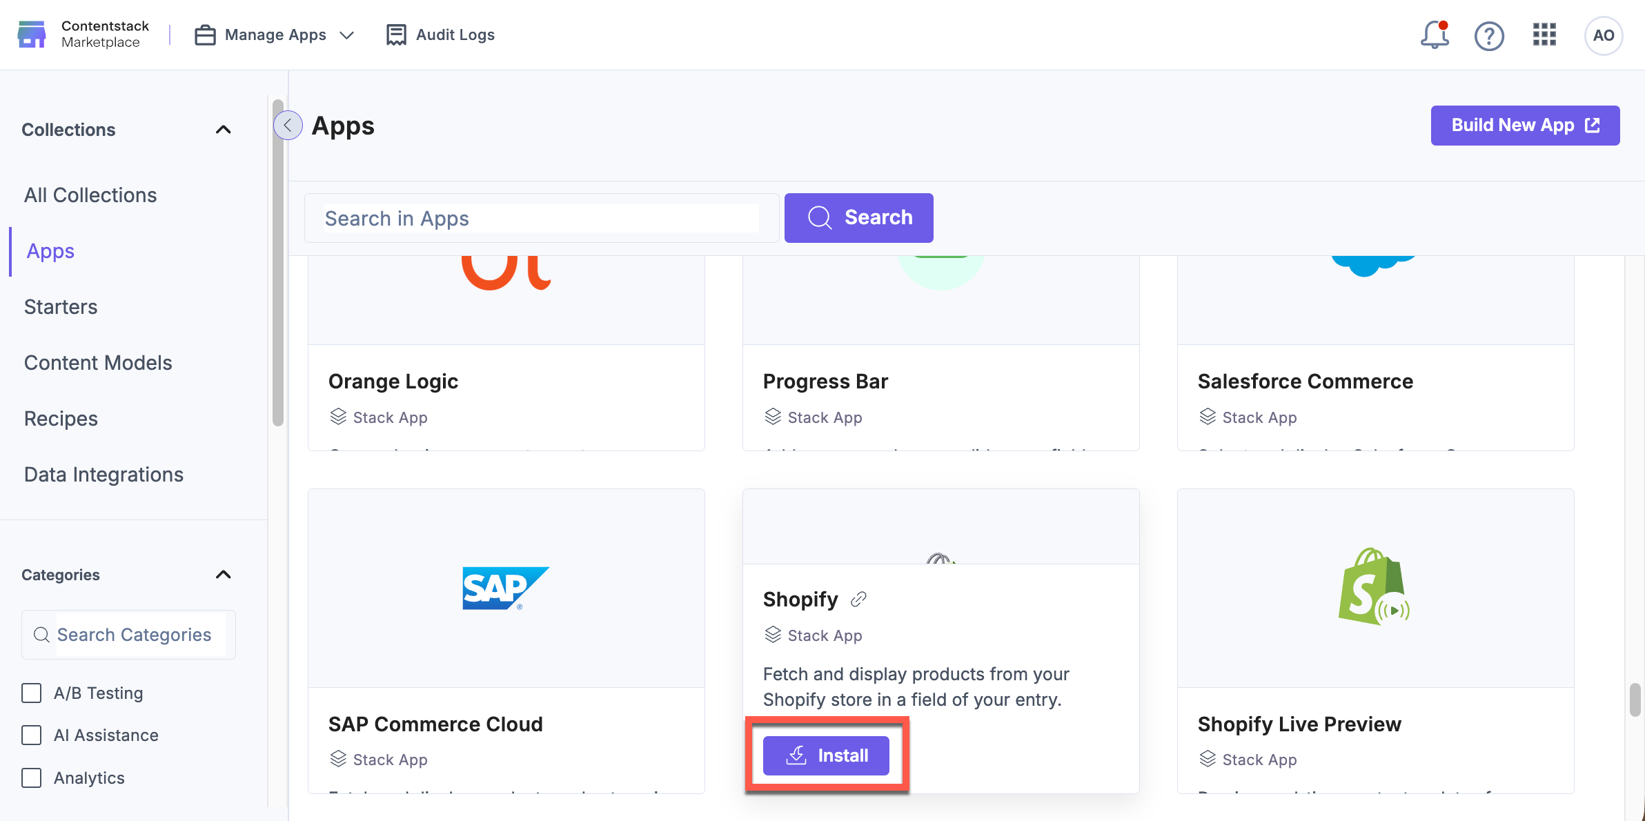This screenshot has width=1645, height=821.
Task: Click the sidebar vertical scrollbar
Action: pyautogui.click(x=278, y=262)
